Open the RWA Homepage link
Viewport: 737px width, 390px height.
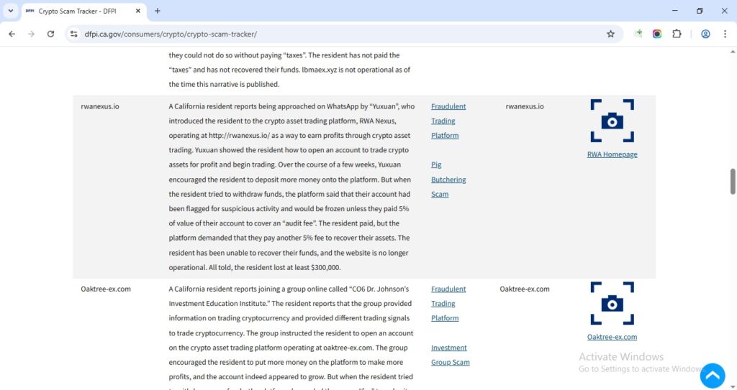612,154
